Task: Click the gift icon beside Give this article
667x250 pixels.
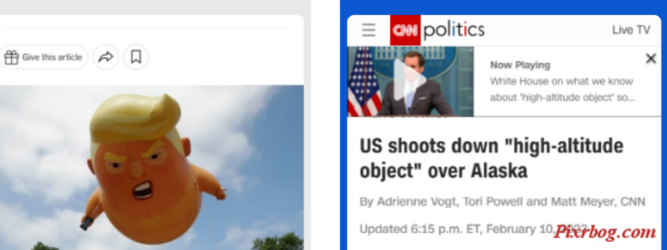Action: pos(11,57)
